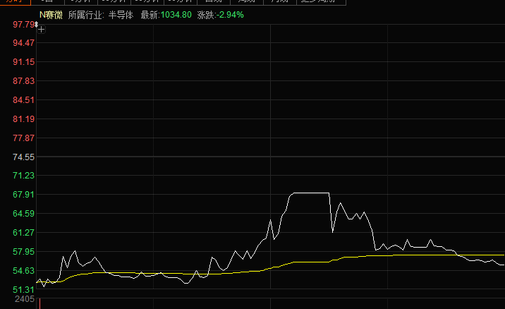Click the flat peak of white price line
The image size is (505, 309).
(x=310, y=193)
